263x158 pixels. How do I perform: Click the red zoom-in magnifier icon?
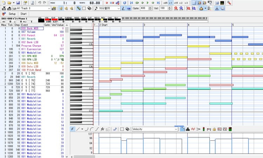pos(176,8)
